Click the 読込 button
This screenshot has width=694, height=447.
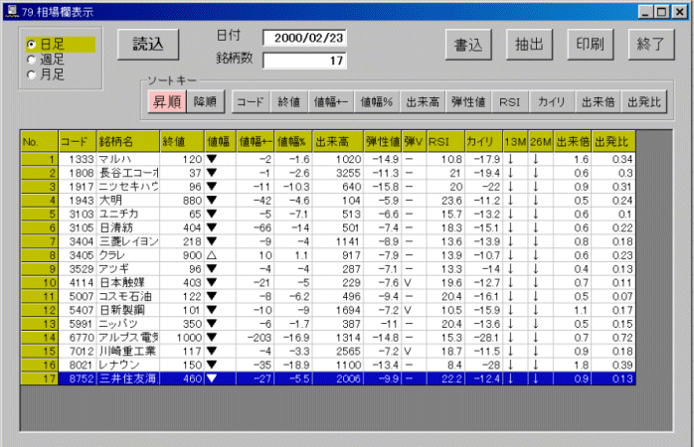pyautogui.click(x=148, y=45)
